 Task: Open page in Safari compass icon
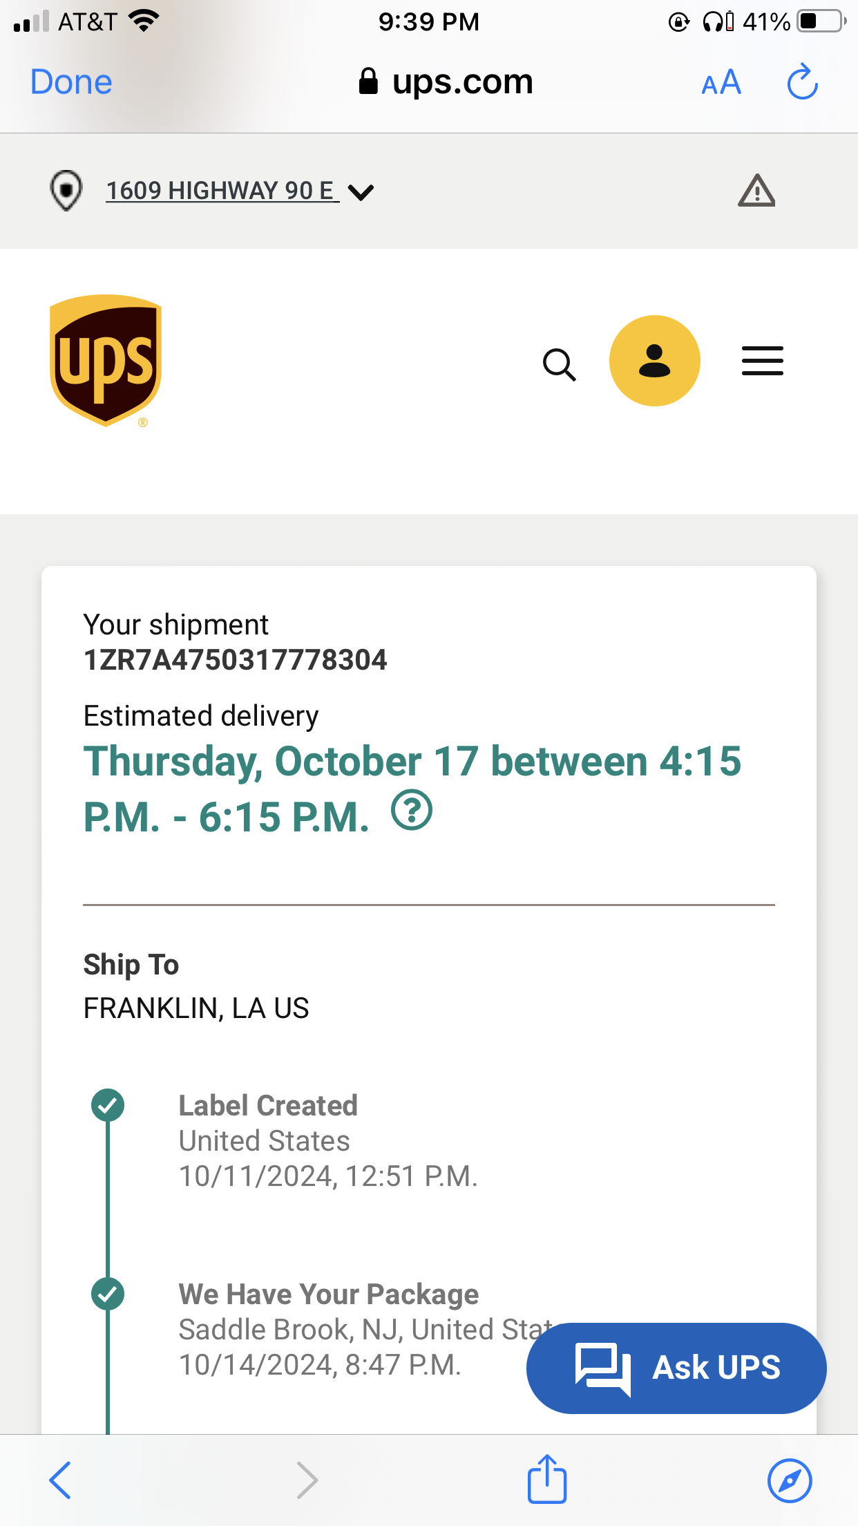790,1480
